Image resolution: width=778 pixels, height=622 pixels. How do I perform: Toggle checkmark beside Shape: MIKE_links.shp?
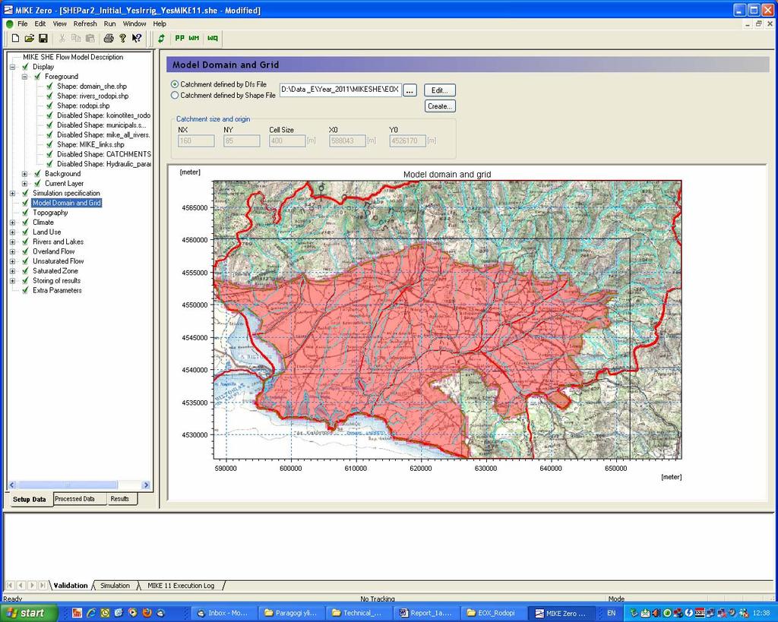click(x=49, y=144)
